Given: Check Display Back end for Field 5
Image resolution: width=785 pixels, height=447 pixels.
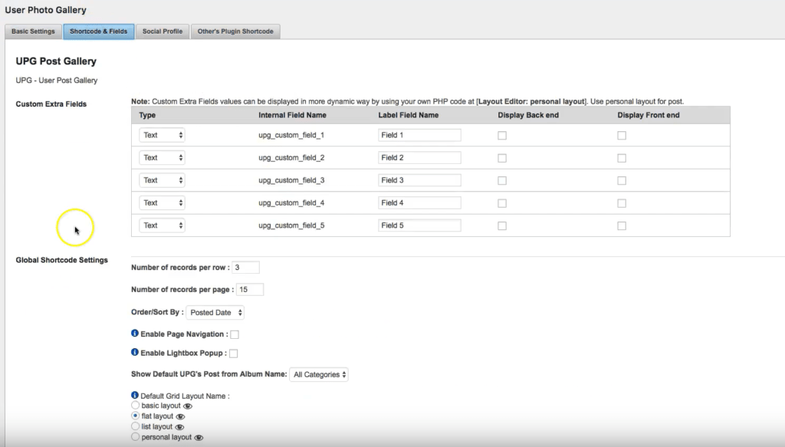Looking at the screenshot, I should pos(502,225).
